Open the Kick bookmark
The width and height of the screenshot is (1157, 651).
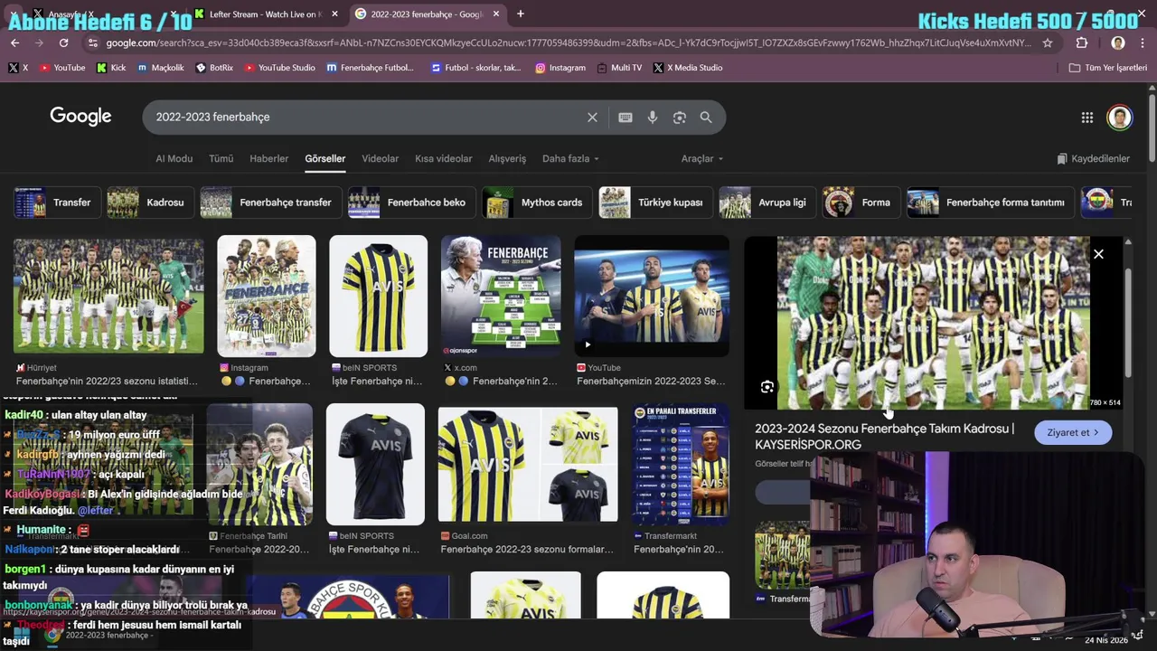[x=111, y=67]
